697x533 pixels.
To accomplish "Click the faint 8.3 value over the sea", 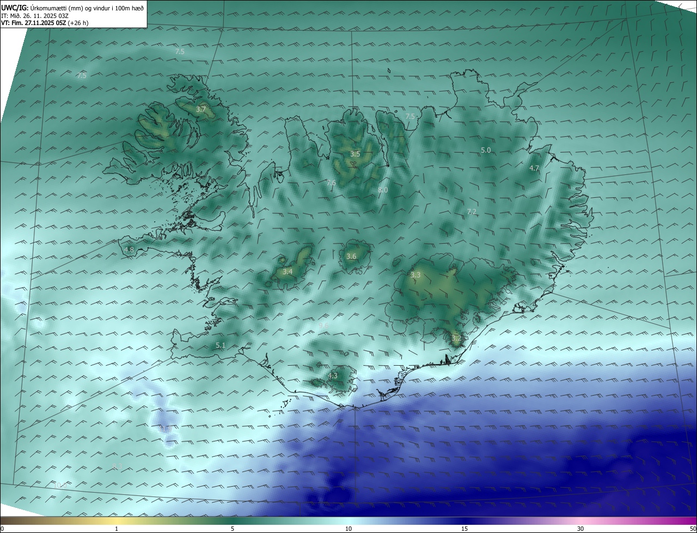I will 117,467.
